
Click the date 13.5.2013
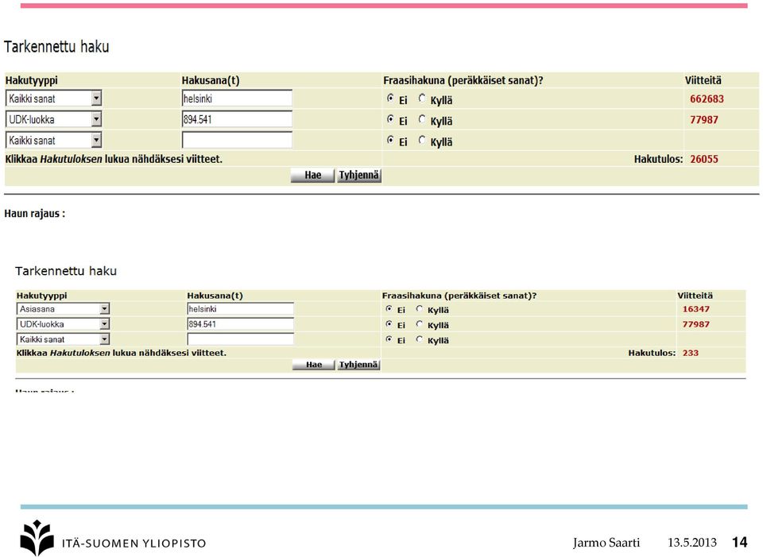pyautogui.click(x=692, y=543)
